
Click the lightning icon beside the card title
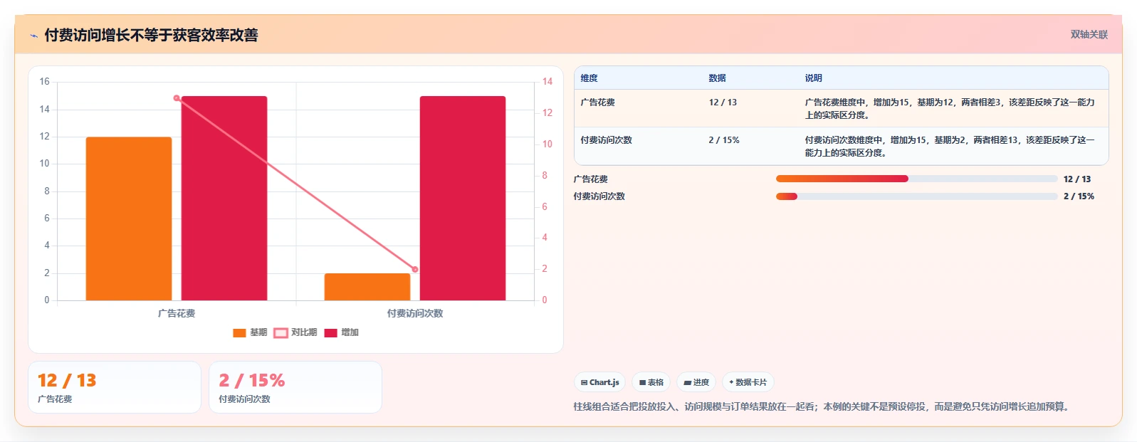tap(33, 36)
